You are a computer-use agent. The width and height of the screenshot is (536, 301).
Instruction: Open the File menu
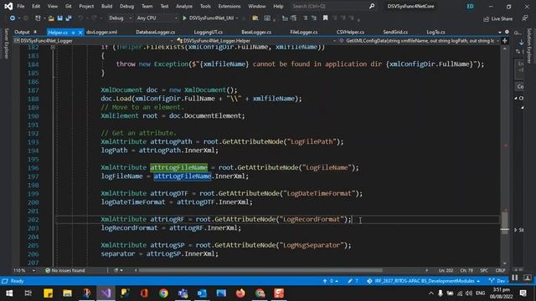tap(20, 6)
